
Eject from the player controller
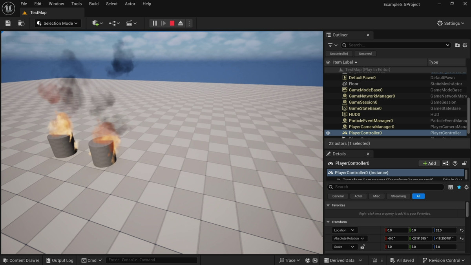tap(181, 23)
